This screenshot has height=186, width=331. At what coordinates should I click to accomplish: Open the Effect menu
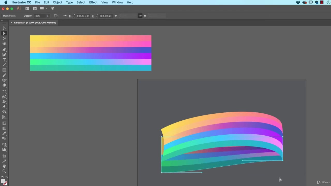coord(93,2)
